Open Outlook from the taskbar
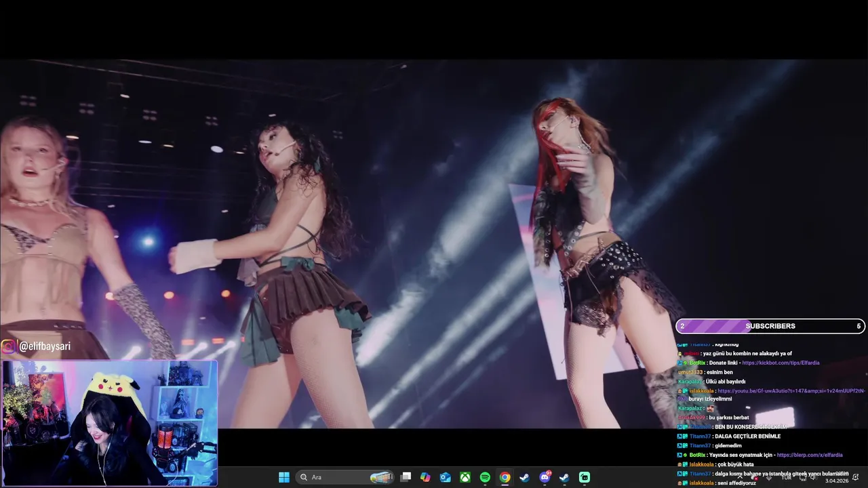The width and height of the screenshot is (868, 488). (446, 477)
